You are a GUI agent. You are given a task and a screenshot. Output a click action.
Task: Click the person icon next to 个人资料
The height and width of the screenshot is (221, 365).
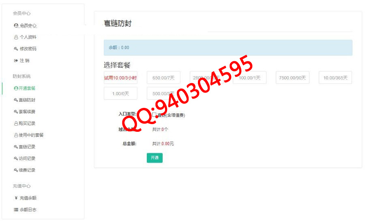16,37
